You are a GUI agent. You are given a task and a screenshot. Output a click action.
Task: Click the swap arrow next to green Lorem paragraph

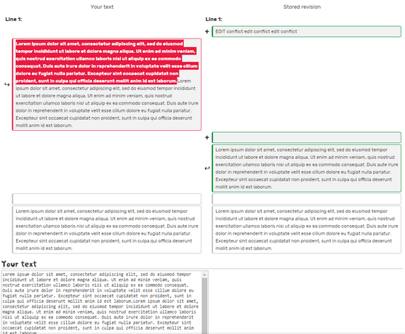(x=207, y=168)
